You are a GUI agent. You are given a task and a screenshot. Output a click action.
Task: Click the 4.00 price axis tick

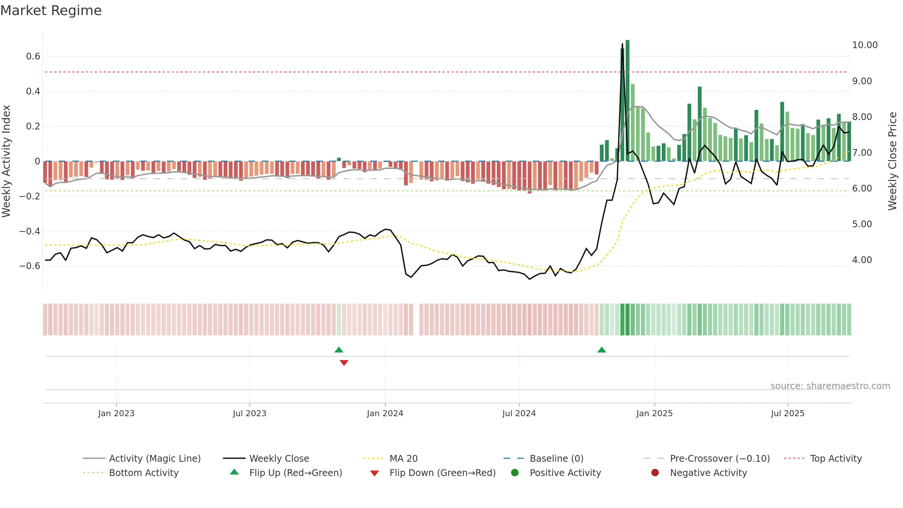(x=862, y=260)
